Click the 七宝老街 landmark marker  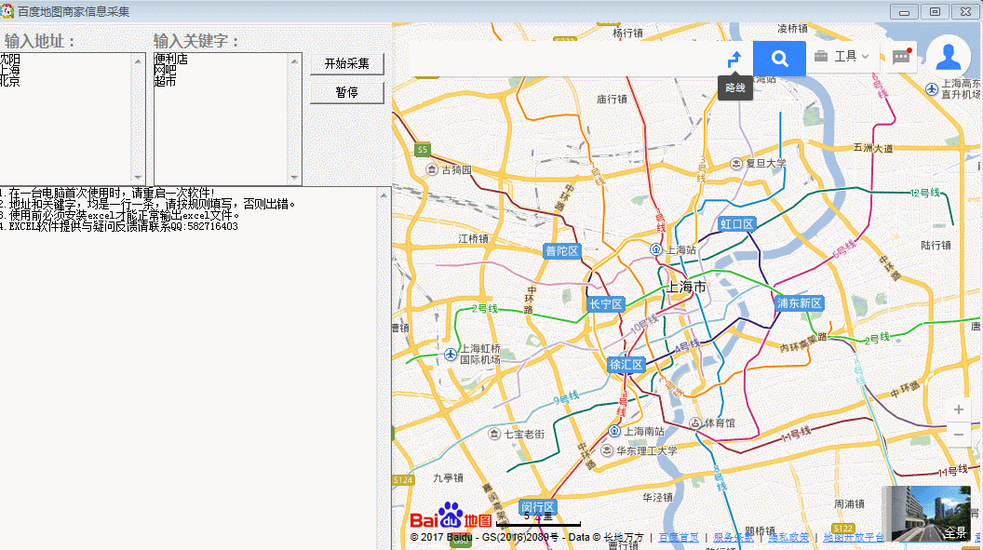(x=494, y=434)
